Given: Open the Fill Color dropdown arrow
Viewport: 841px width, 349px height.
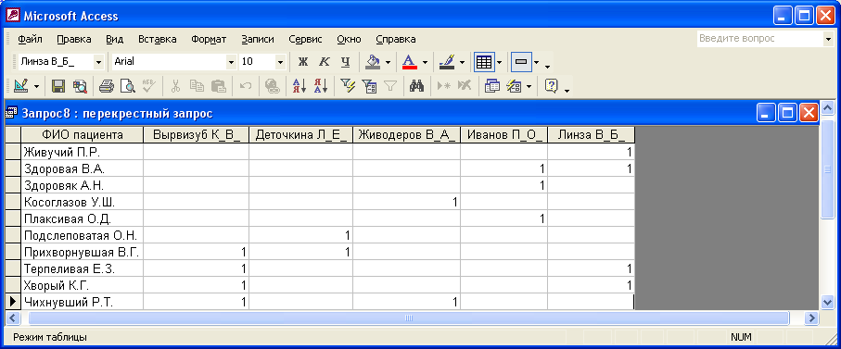Looking at the screenshot, I should click(388, 63).
